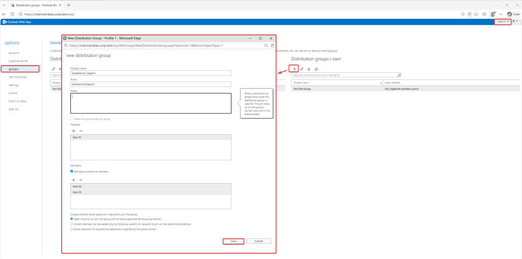
Task: Select User 03 in the Members list
Action: click(x=151, y=192)
